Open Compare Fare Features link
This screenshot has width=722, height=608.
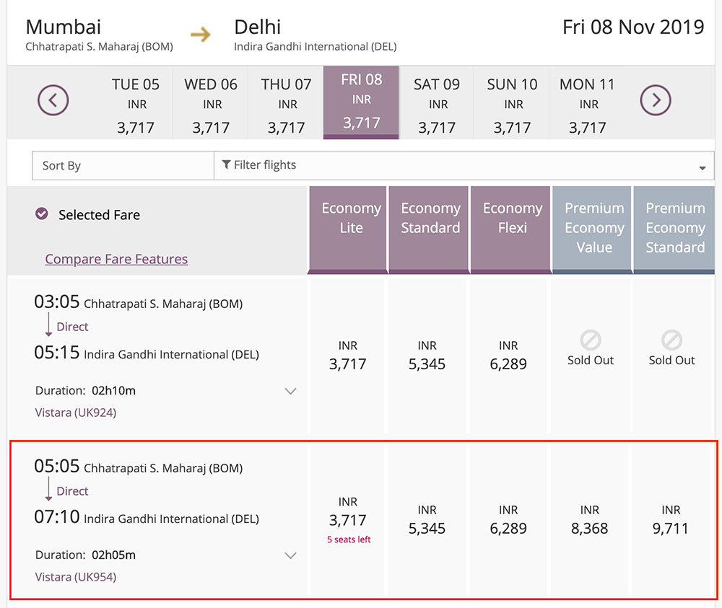(116, 259)
